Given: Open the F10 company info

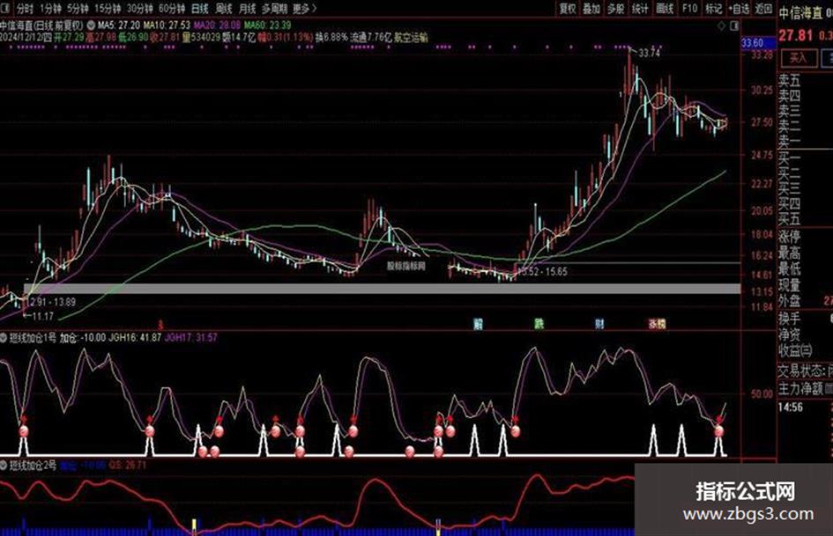Looking at the screenshot, I should [x=689, y=9].
